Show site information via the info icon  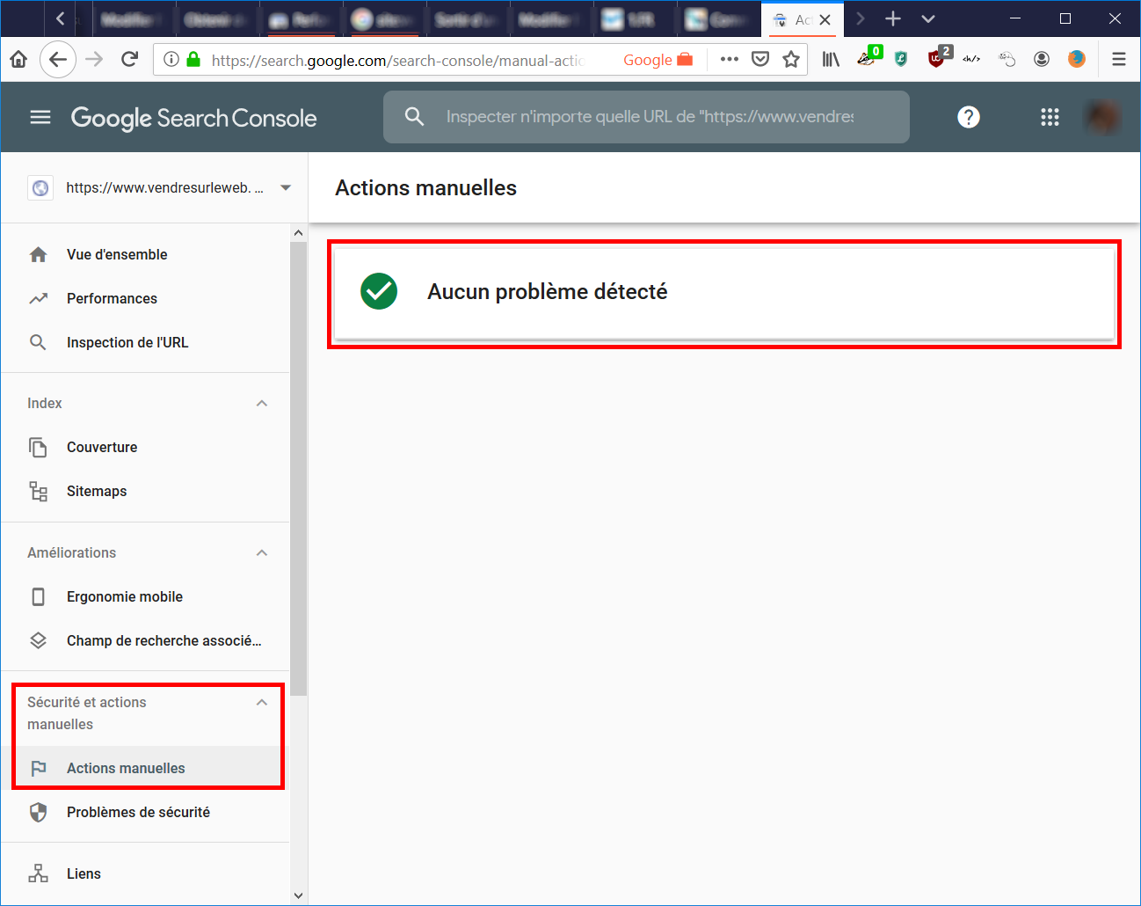click(x=171, y=59)
